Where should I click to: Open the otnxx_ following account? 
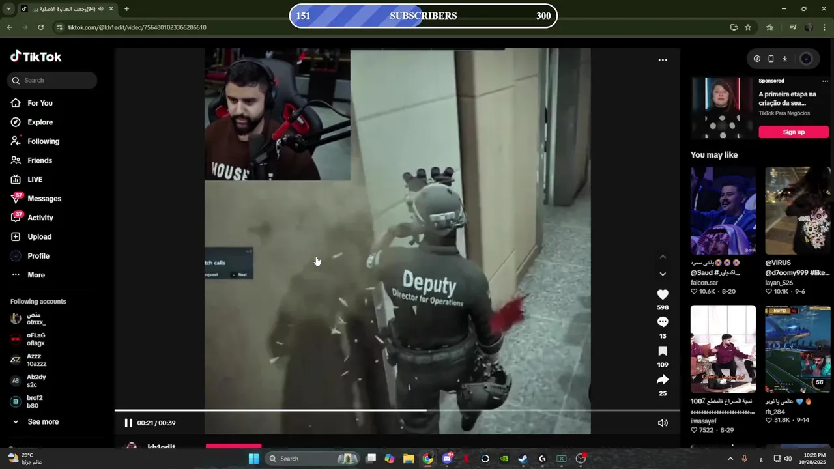click(29, 319)
